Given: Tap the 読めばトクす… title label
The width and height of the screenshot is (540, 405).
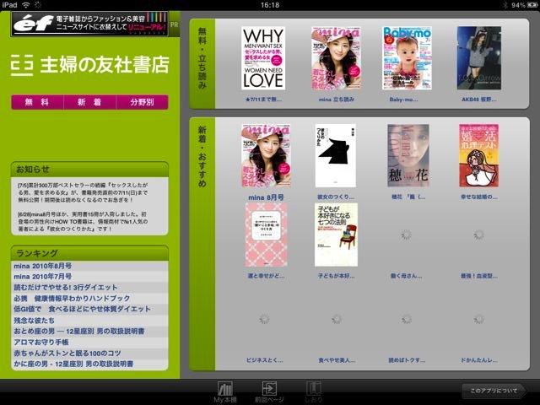Looking at the screenshot, I should click(x=407, y=360).
